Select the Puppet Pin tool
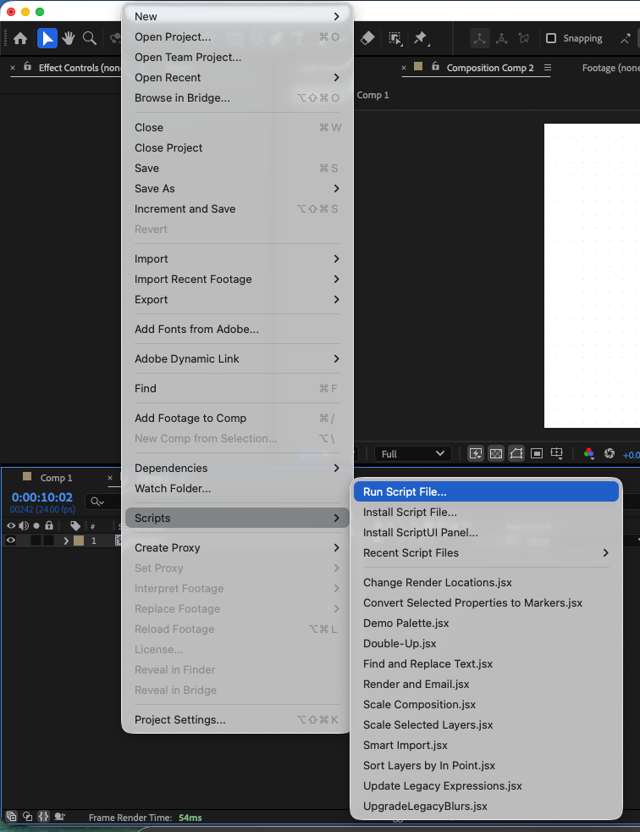 point(421,38)
